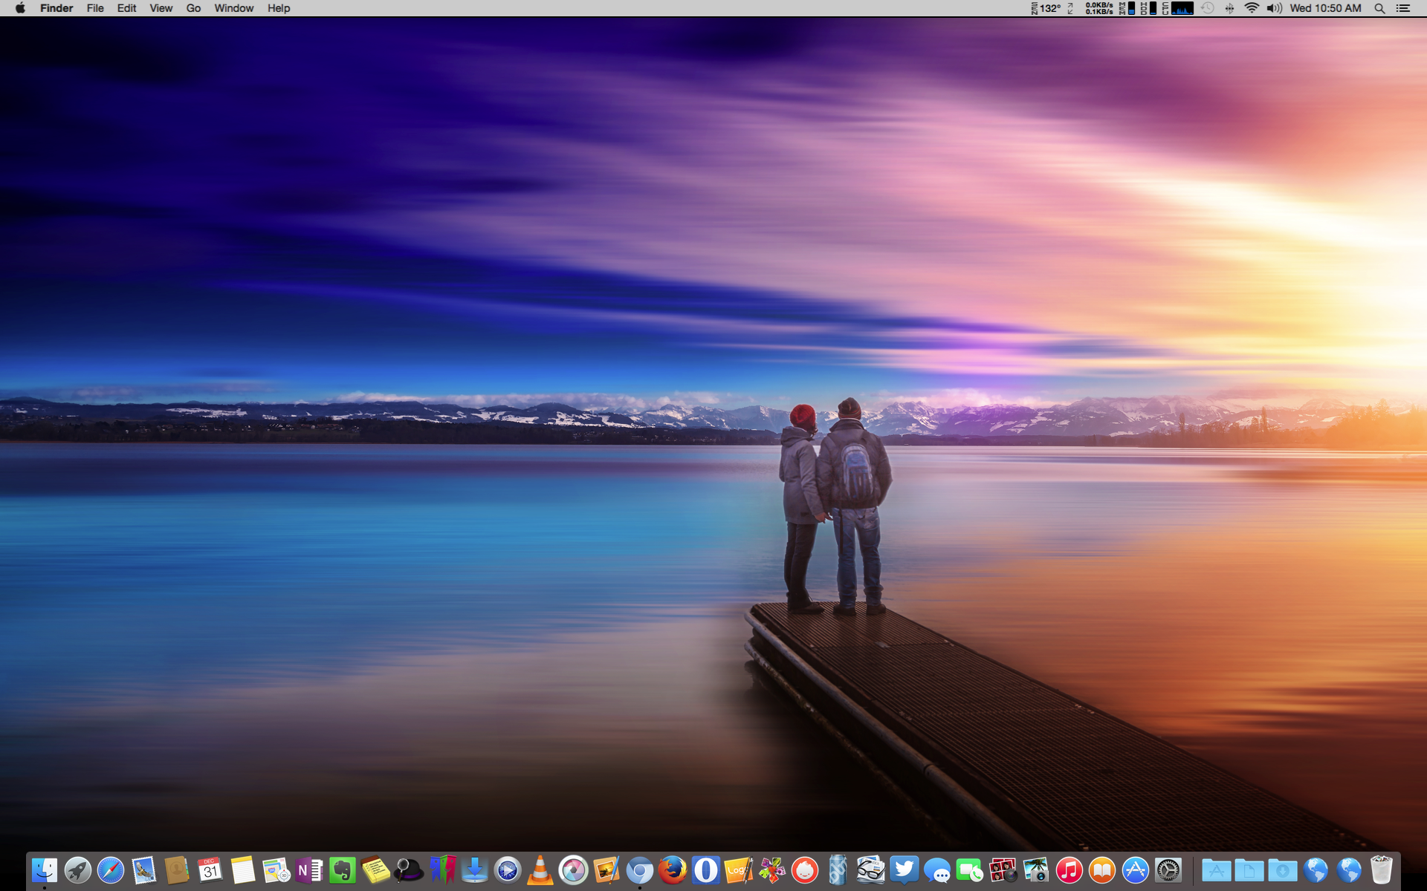The height and width of the screenshot is (891, 1427).
Task: Launch VLC media player
Action: tap(540, 870)
